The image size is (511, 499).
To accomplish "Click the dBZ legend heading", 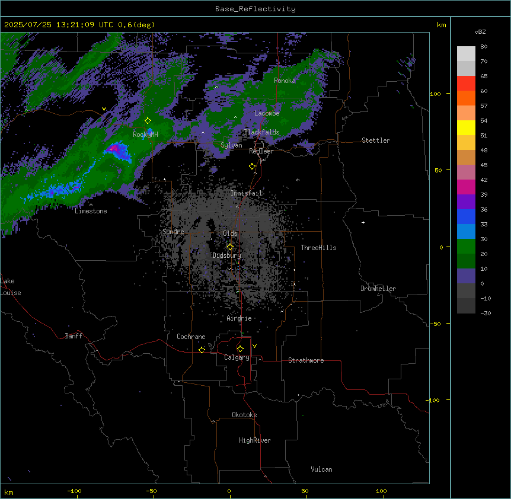I will (x=480, y=31).
